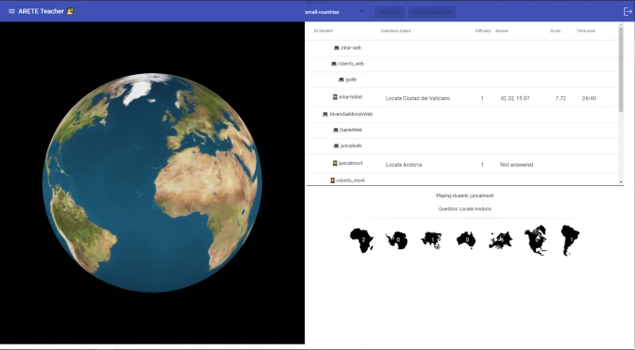Click the ID Student column header
635x350 pixels.
pyautogui.click(x=324, y=31)
